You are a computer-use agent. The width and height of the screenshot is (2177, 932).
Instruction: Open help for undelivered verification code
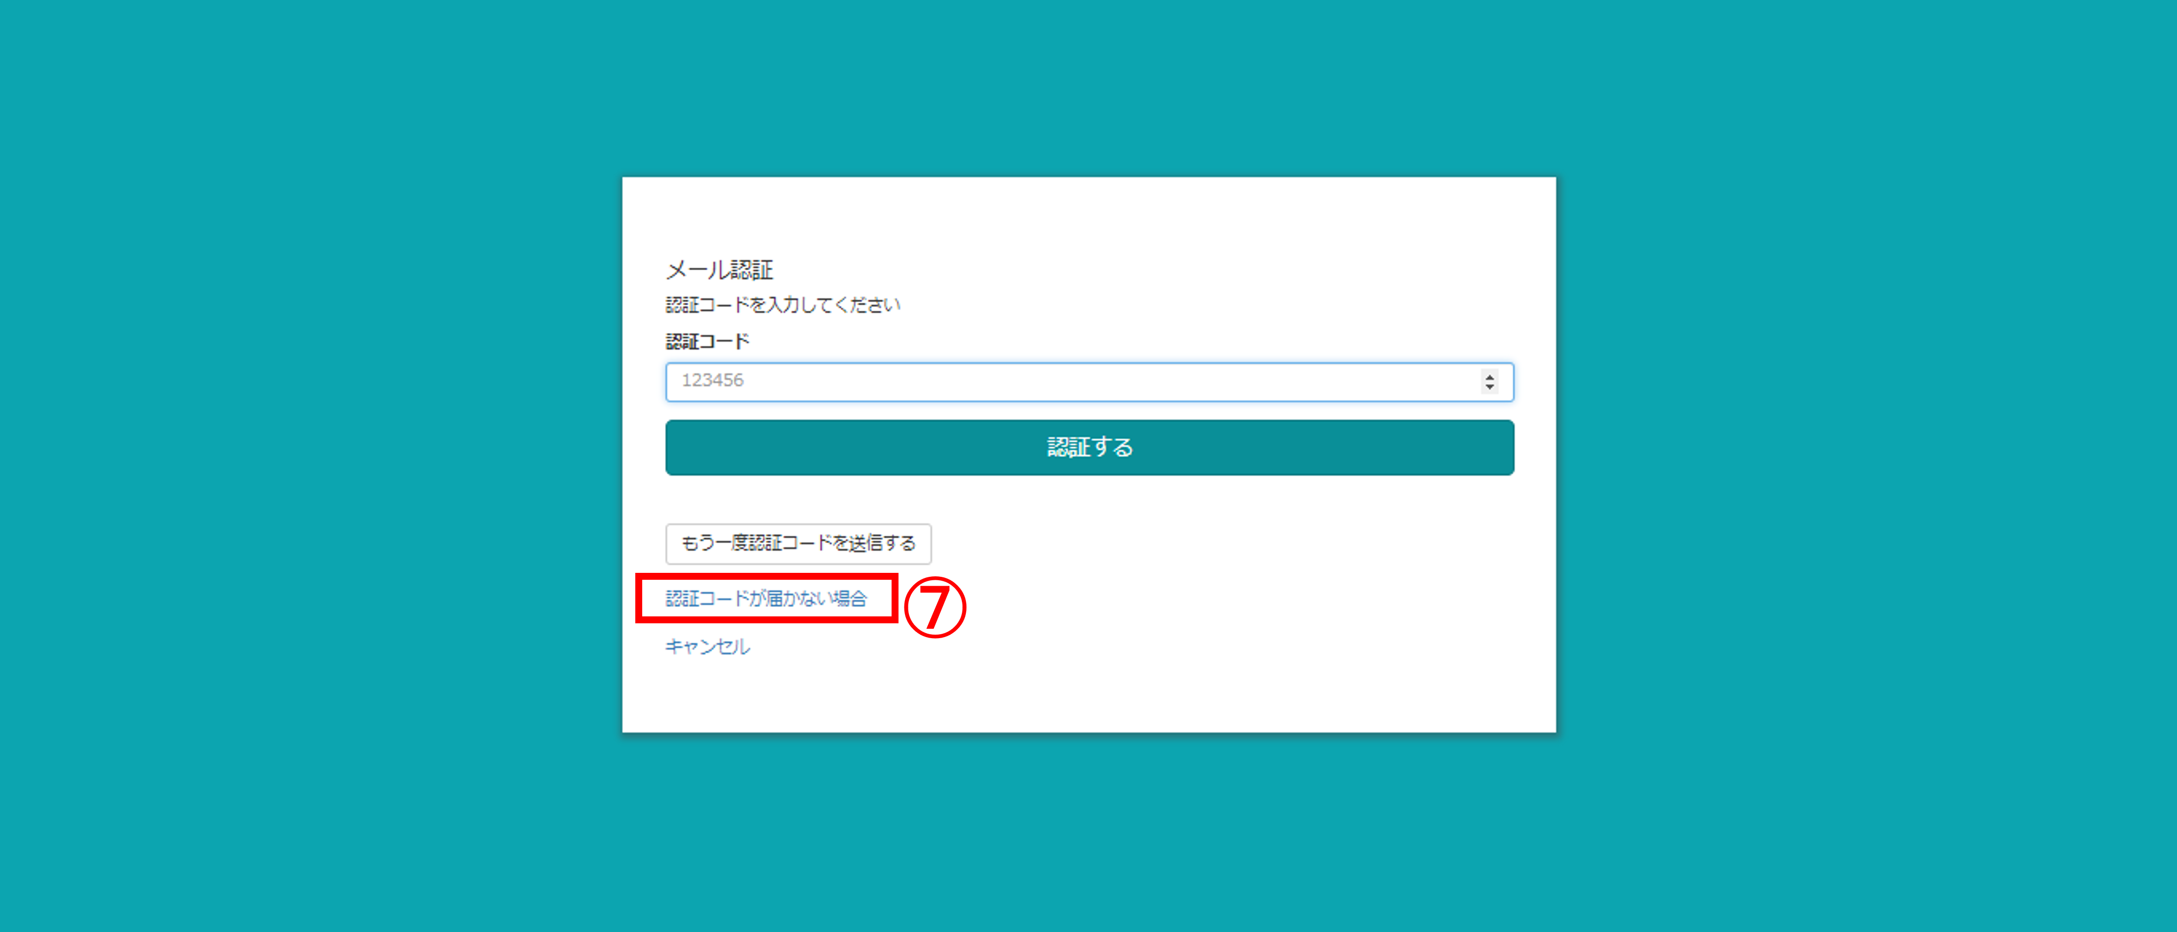[766, 598]
